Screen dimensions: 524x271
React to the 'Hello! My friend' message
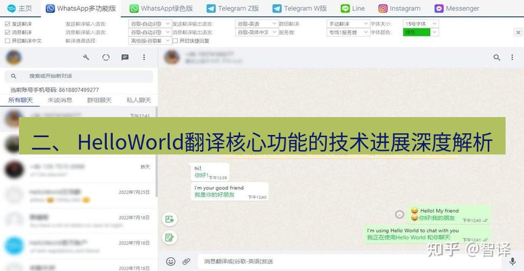399,214
